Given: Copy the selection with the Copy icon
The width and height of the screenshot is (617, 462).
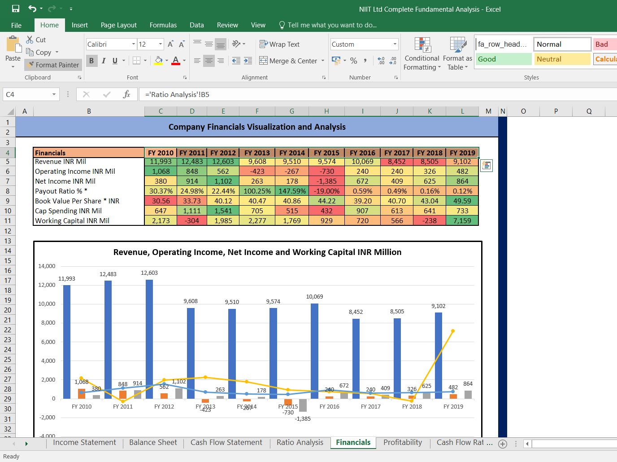Looking at the screenshot, I should click(x=30, y=52).
